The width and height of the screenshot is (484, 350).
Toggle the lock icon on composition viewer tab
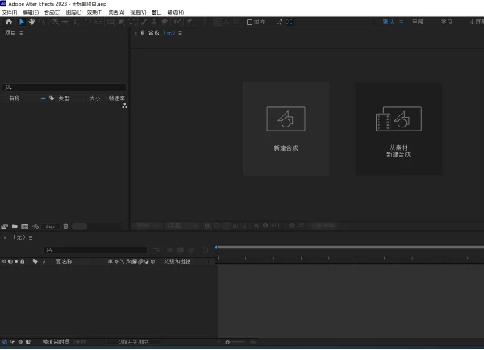[x=143, y=32]
